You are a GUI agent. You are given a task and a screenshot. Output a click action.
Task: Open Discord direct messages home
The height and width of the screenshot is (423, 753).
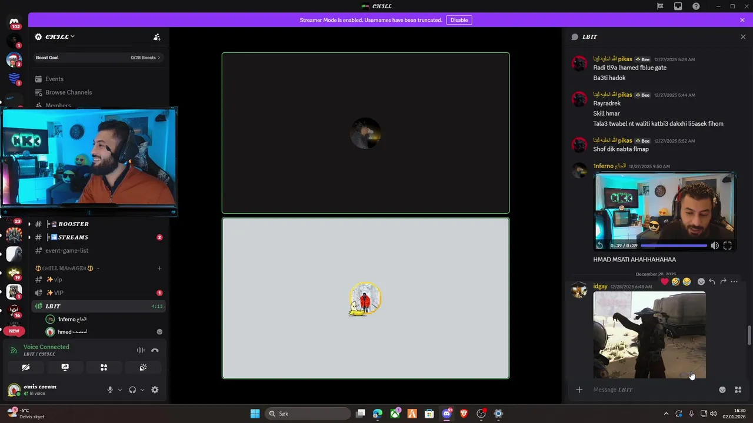point(14,22)
